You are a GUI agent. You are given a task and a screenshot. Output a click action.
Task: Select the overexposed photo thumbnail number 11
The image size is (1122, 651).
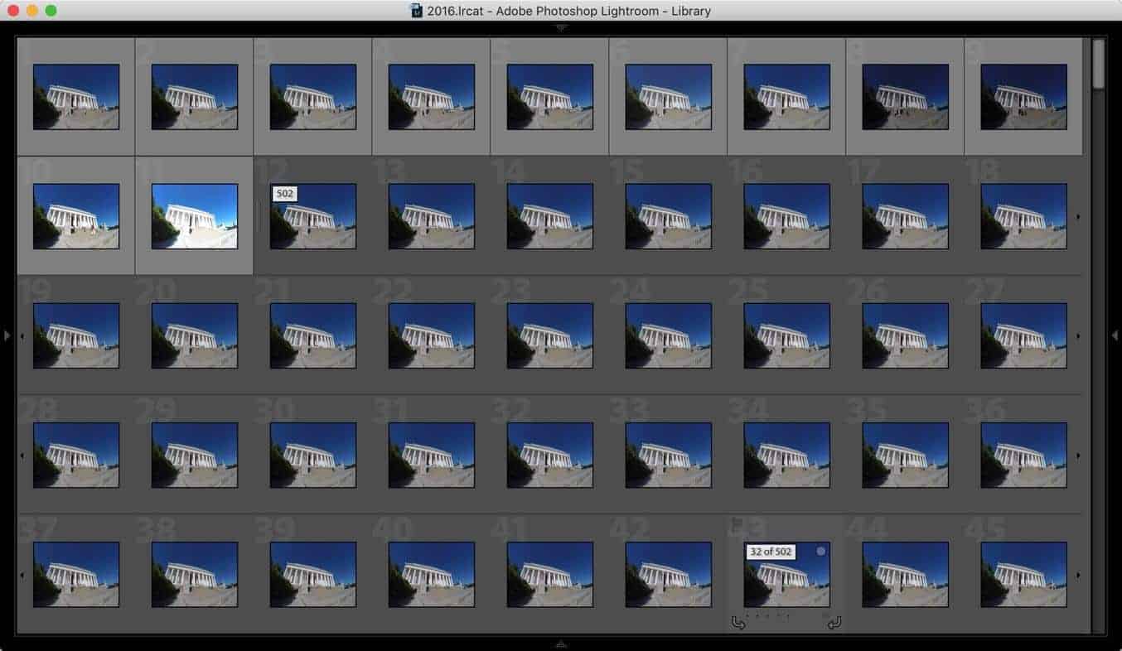[x=195, y=216]
